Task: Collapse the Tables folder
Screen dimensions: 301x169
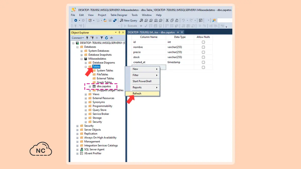Action: pyautogui.click(x=86, y=67)
